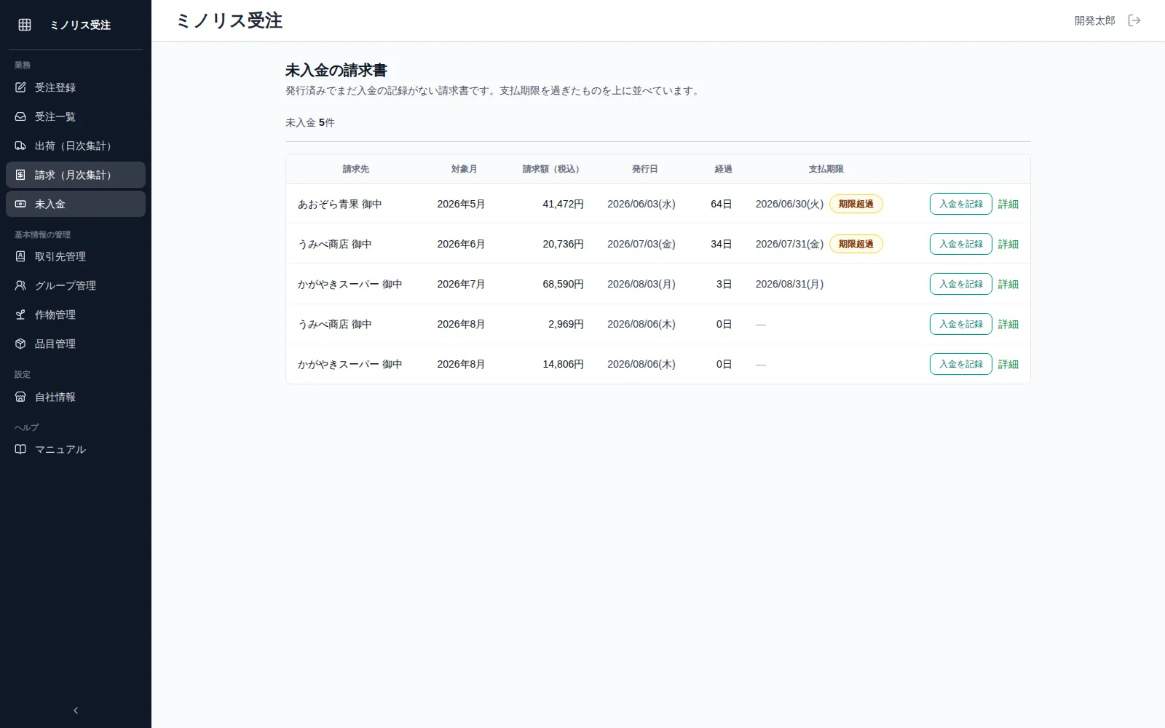Select 請求（月次集計） in sidebar
The width and height of the screenshot is (1165, 728).
76,175
